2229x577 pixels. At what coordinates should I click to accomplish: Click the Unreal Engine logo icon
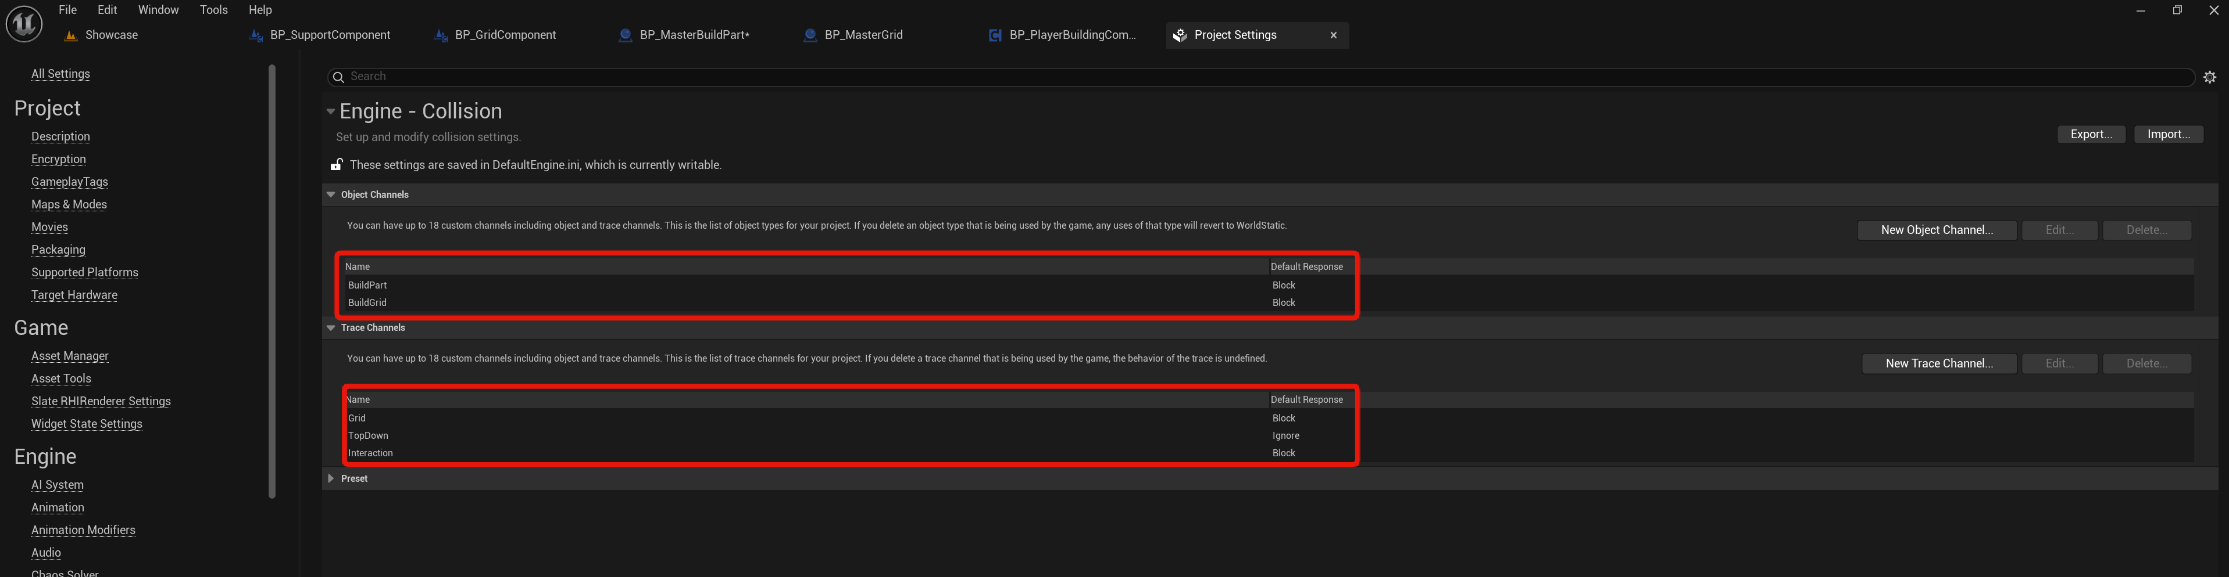(24, 23)
